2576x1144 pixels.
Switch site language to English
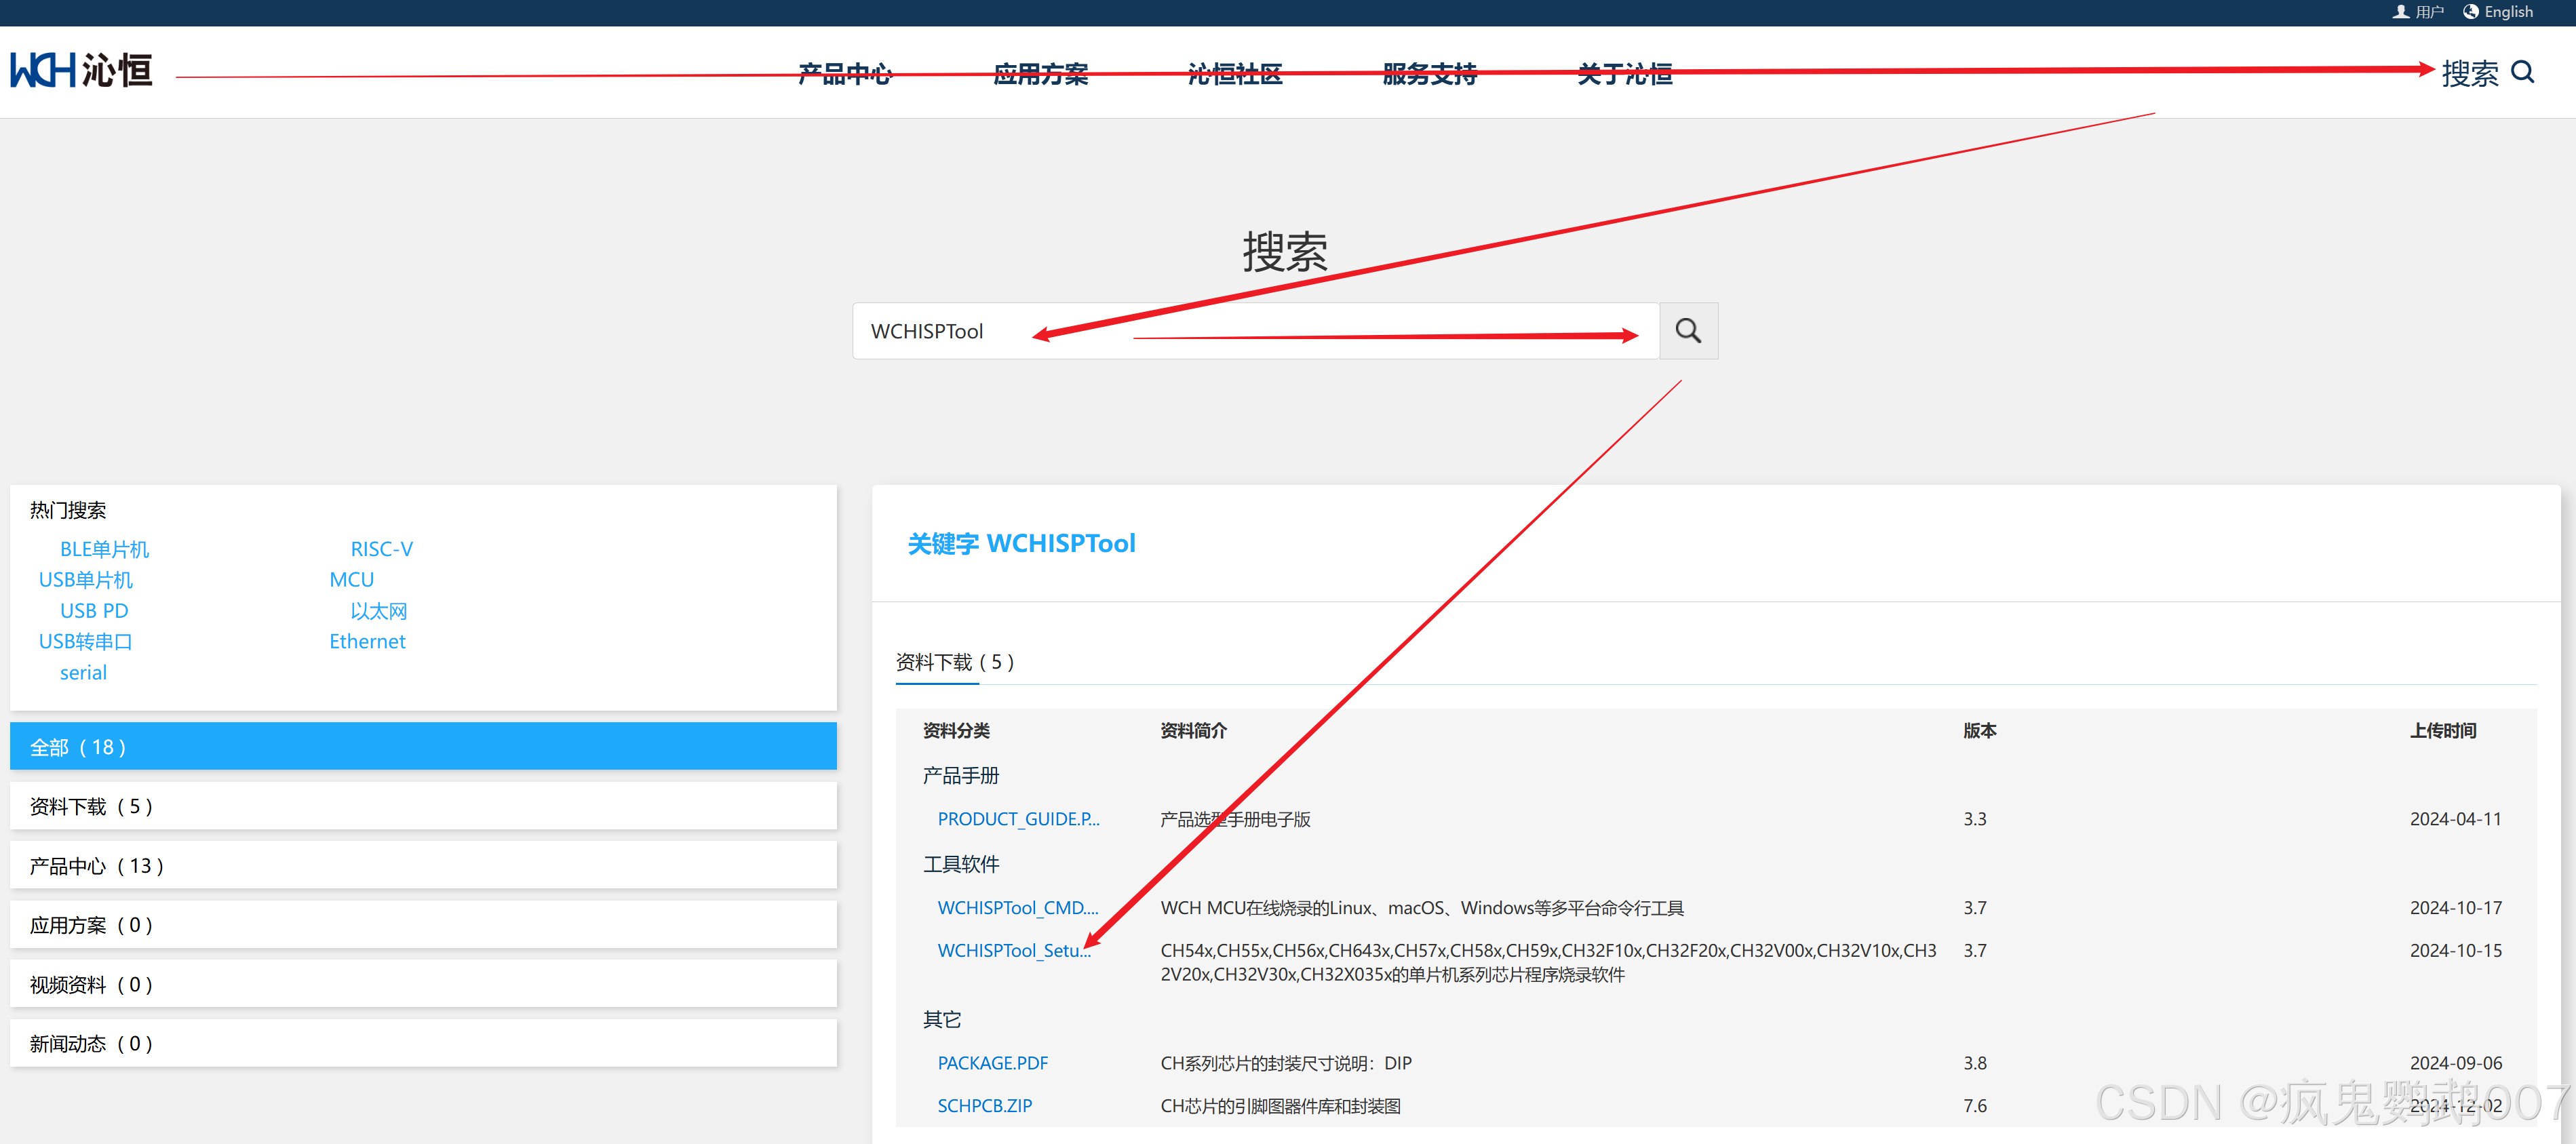click(2508, 11)
